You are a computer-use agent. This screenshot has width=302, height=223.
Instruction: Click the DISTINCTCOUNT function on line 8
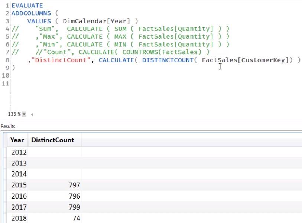tap(168, 60)
